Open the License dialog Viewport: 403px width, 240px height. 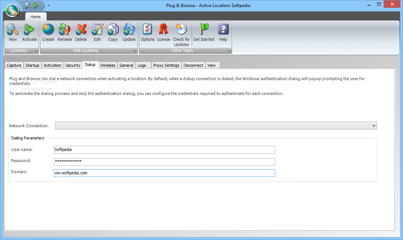(x=163, y=32)
